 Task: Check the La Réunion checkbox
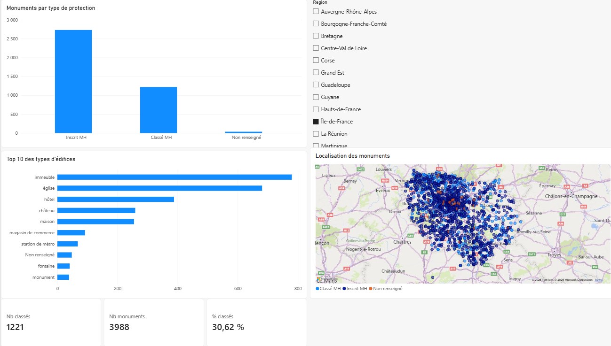coord(316,133)
